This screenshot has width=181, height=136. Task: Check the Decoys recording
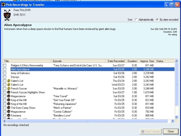click(5, 77)
